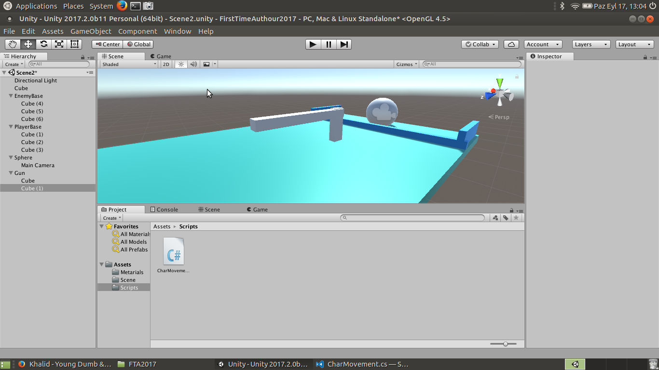Image resolution: width=659 pixels, height=370 pixels.
Task: Switch to Khalid Firefox window in taskbar
Action: point(65,364)
